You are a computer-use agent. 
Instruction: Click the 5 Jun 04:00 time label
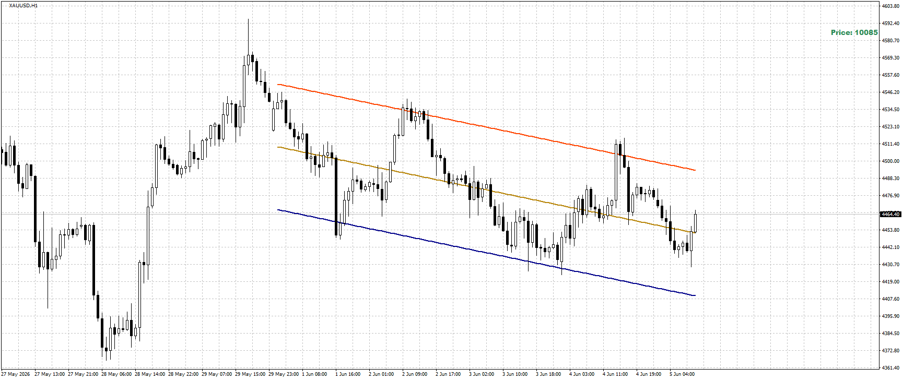tap(683, 374)
